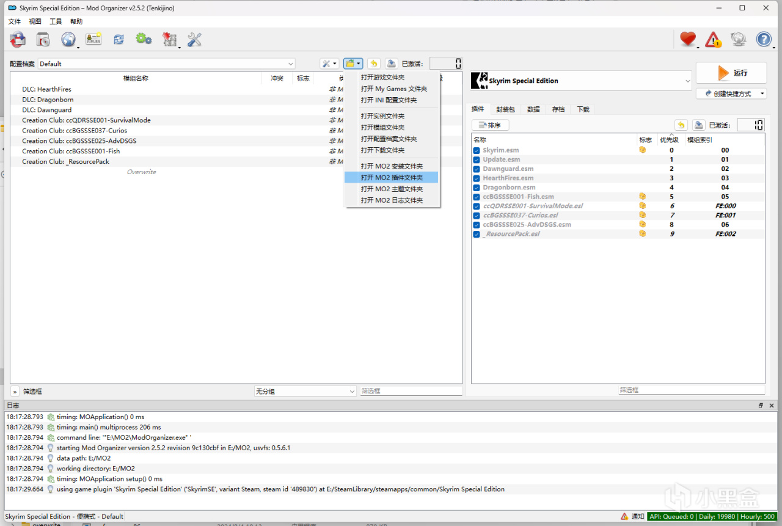The width and height of the screenshot is (782, 526).
Task: Restore mod list backup with arrow icon
Action: click(x=374, y=64)
